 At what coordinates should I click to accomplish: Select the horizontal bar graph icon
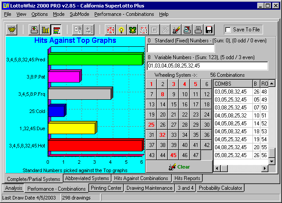pos(56,30)
